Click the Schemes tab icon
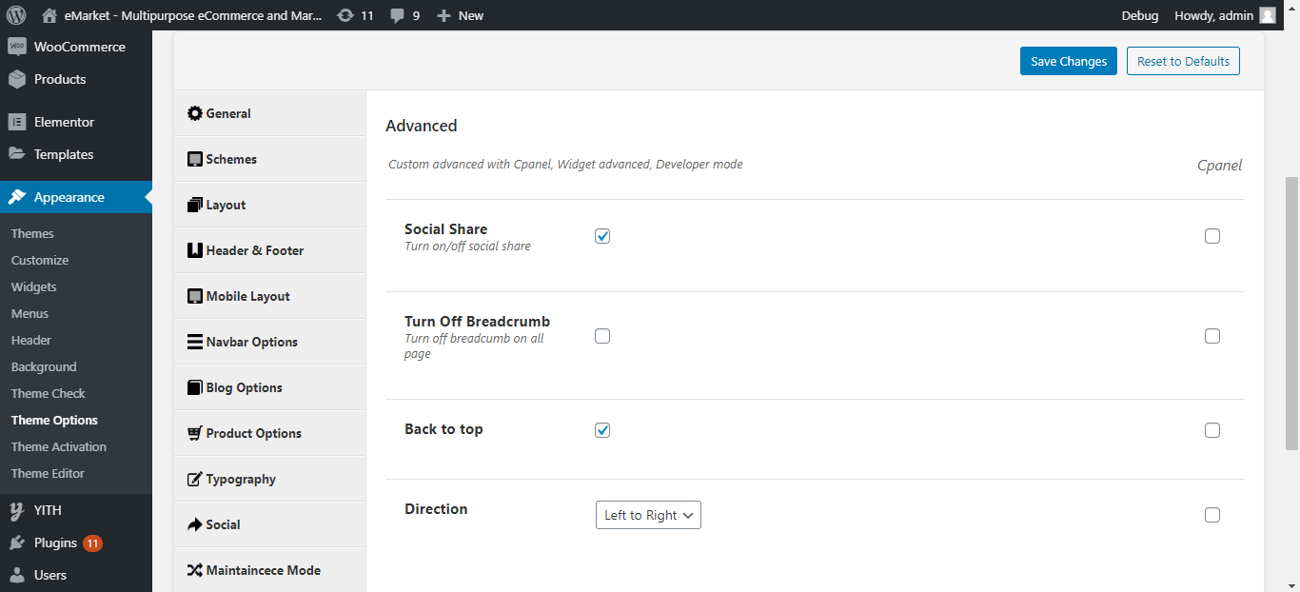 (195, 159)
